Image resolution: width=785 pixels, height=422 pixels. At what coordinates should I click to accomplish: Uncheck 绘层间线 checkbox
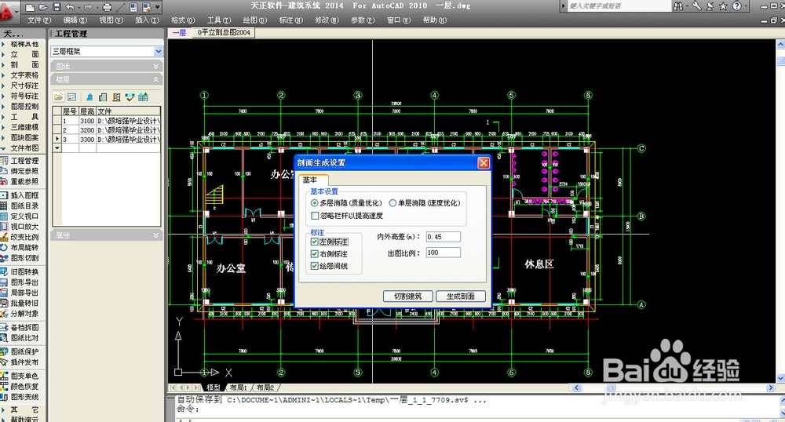(x=315, y=265)
